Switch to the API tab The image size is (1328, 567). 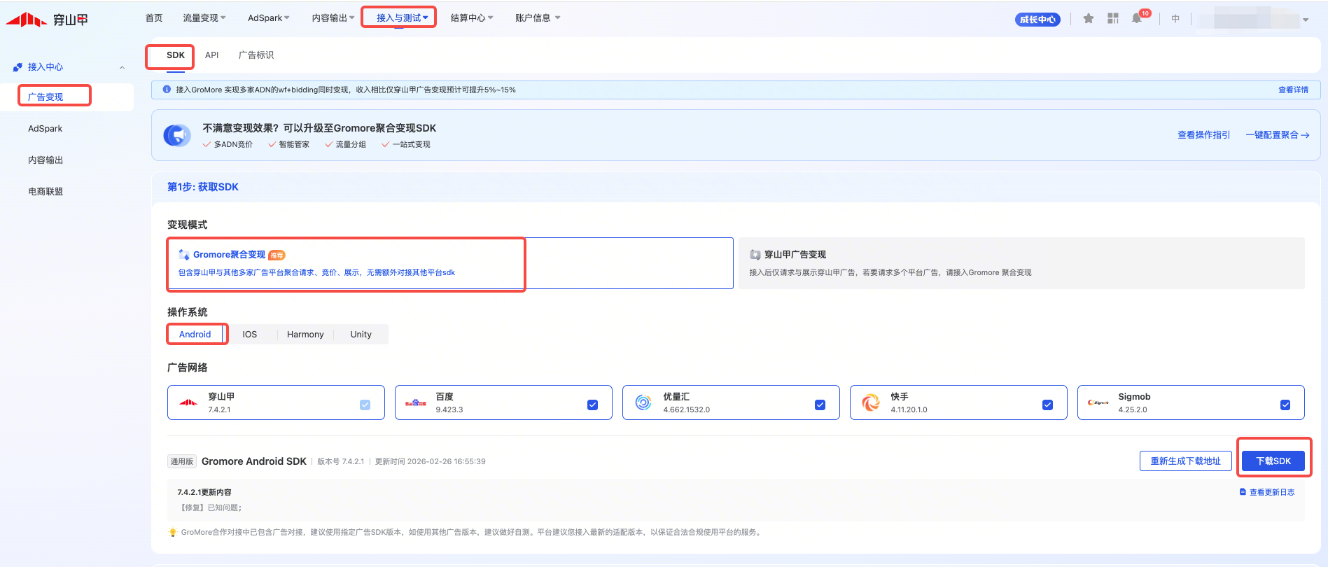pyautogui.click(x=211, y=55)
